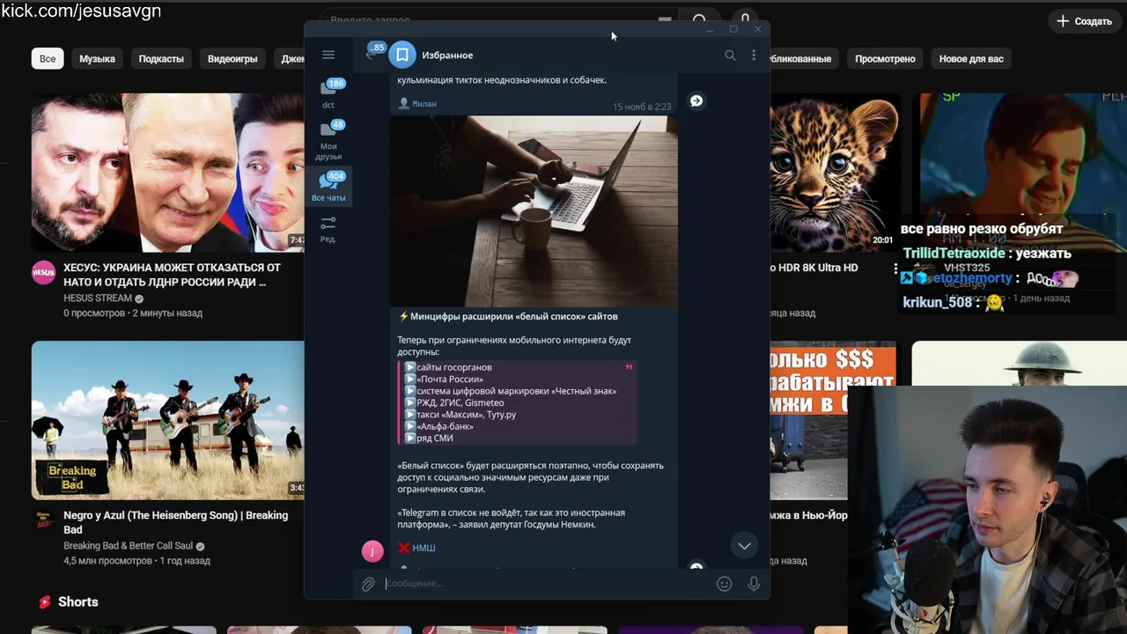
Task: Open Breaking Bad & Better Call Saul channel
Action: pos(128,546)
